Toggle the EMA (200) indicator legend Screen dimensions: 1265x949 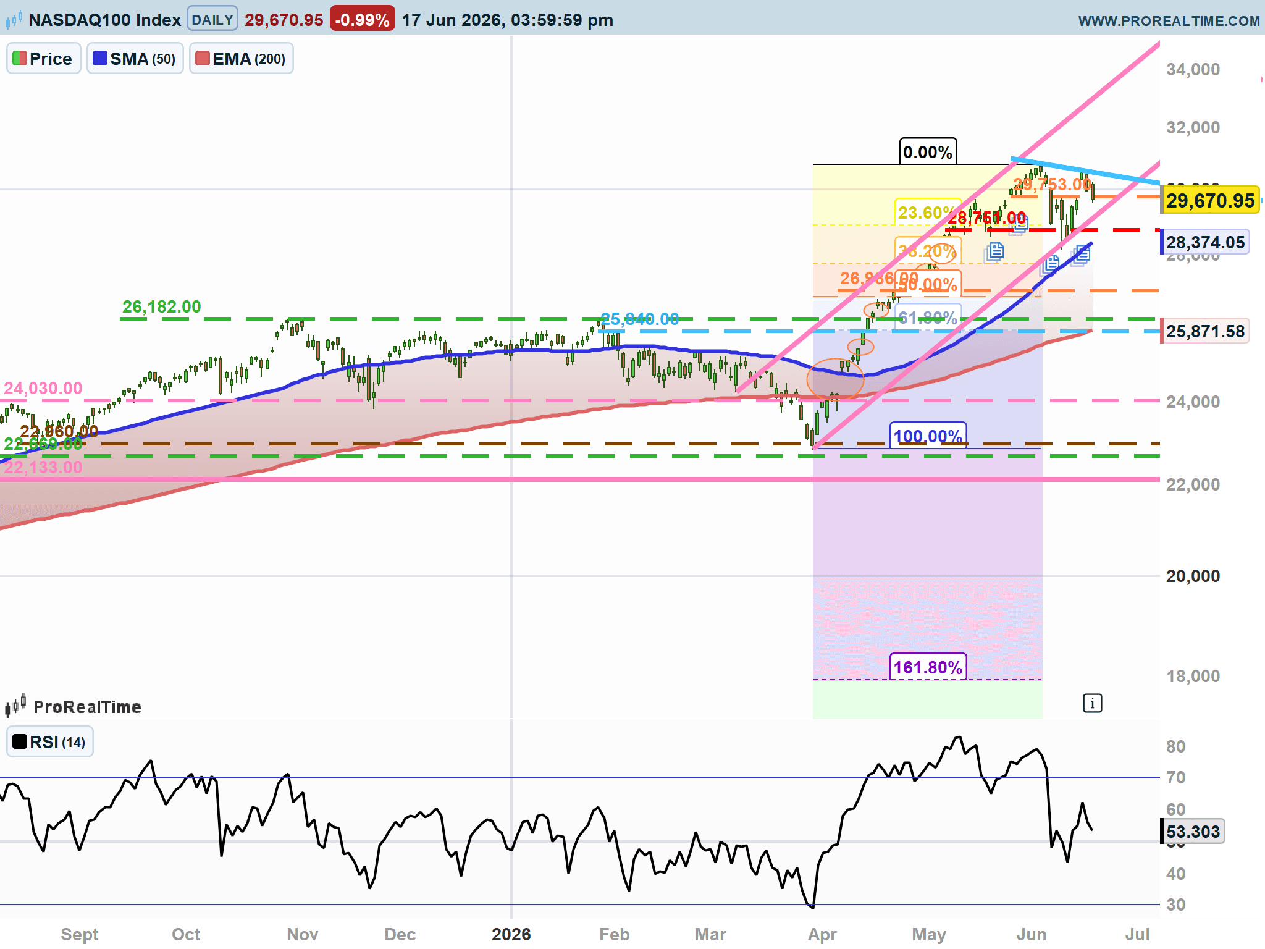242,59
